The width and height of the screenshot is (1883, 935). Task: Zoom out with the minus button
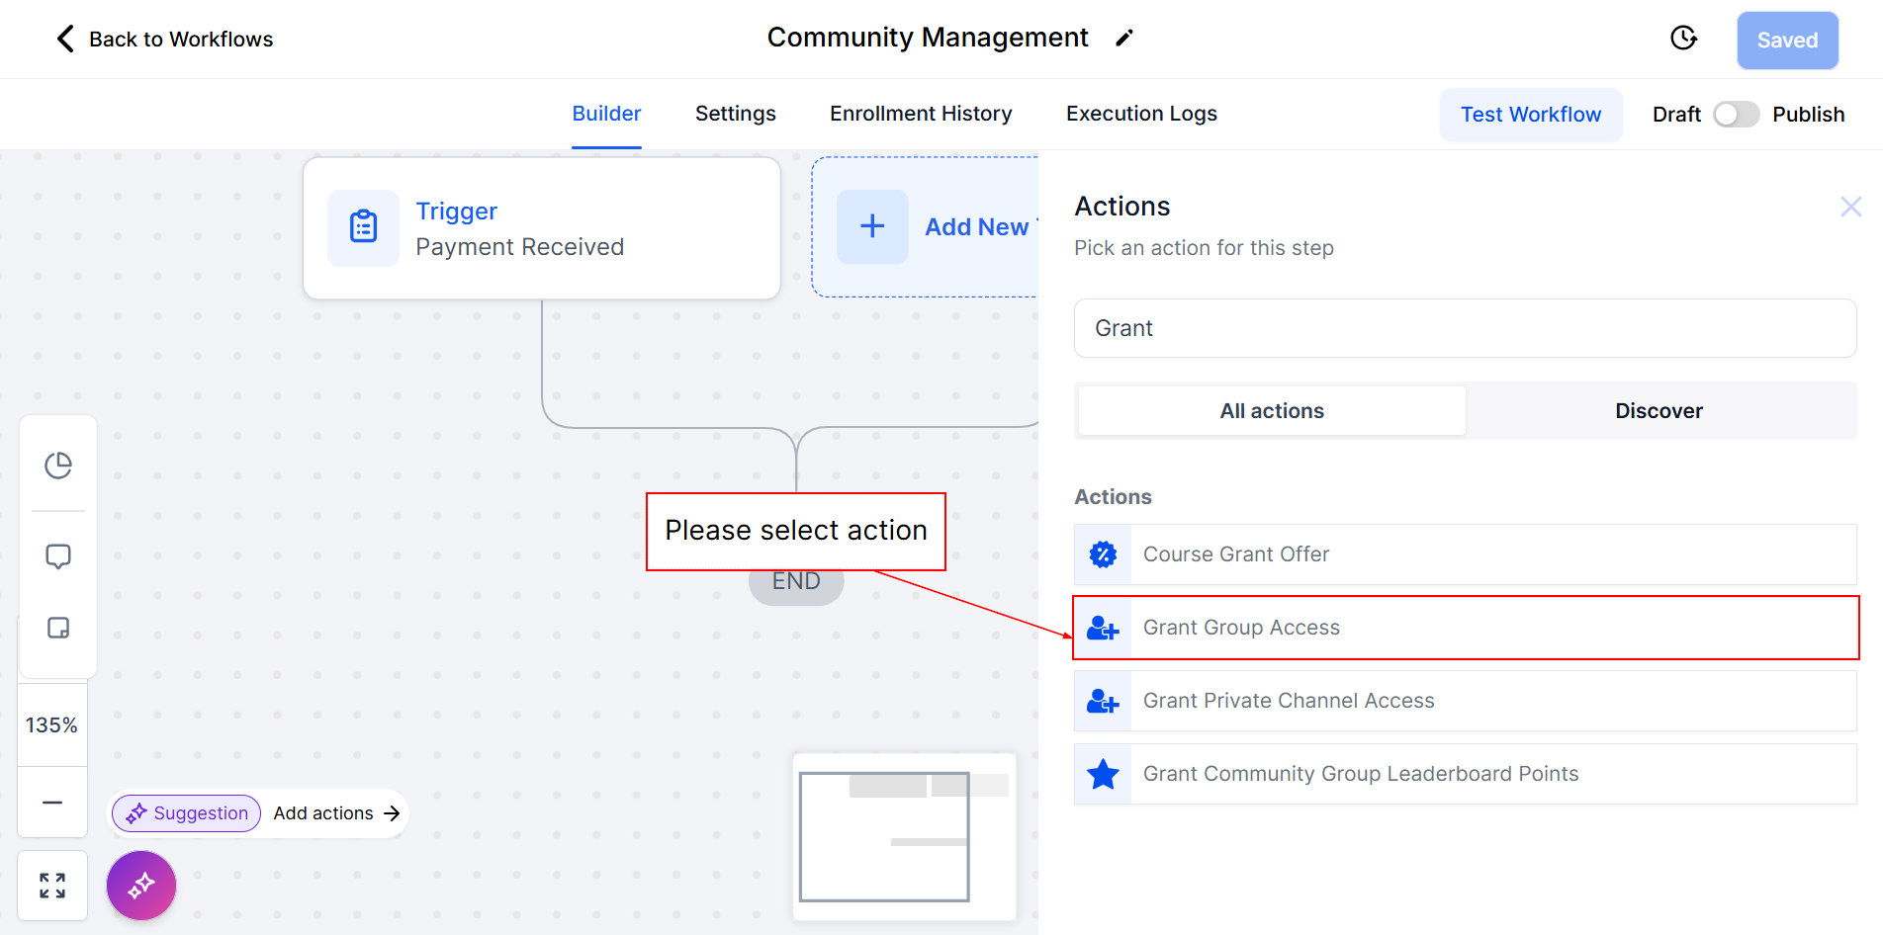(x=52, y=803)
